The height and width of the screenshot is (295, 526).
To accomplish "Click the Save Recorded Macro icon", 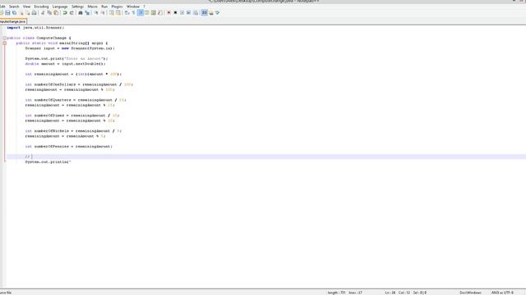I will pos(196,13).
